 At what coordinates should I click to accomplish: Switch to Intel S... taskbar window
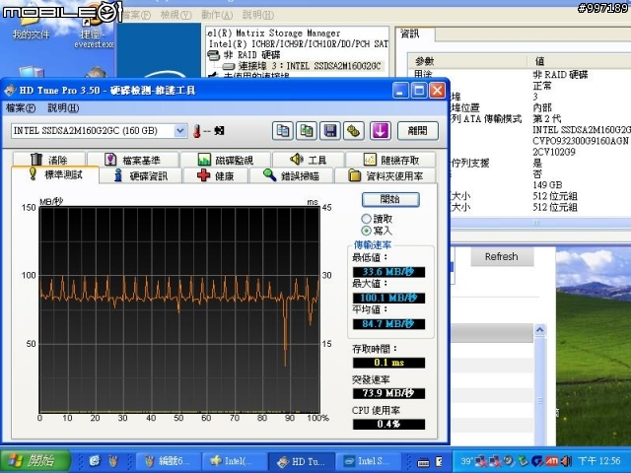click(367, 461)
